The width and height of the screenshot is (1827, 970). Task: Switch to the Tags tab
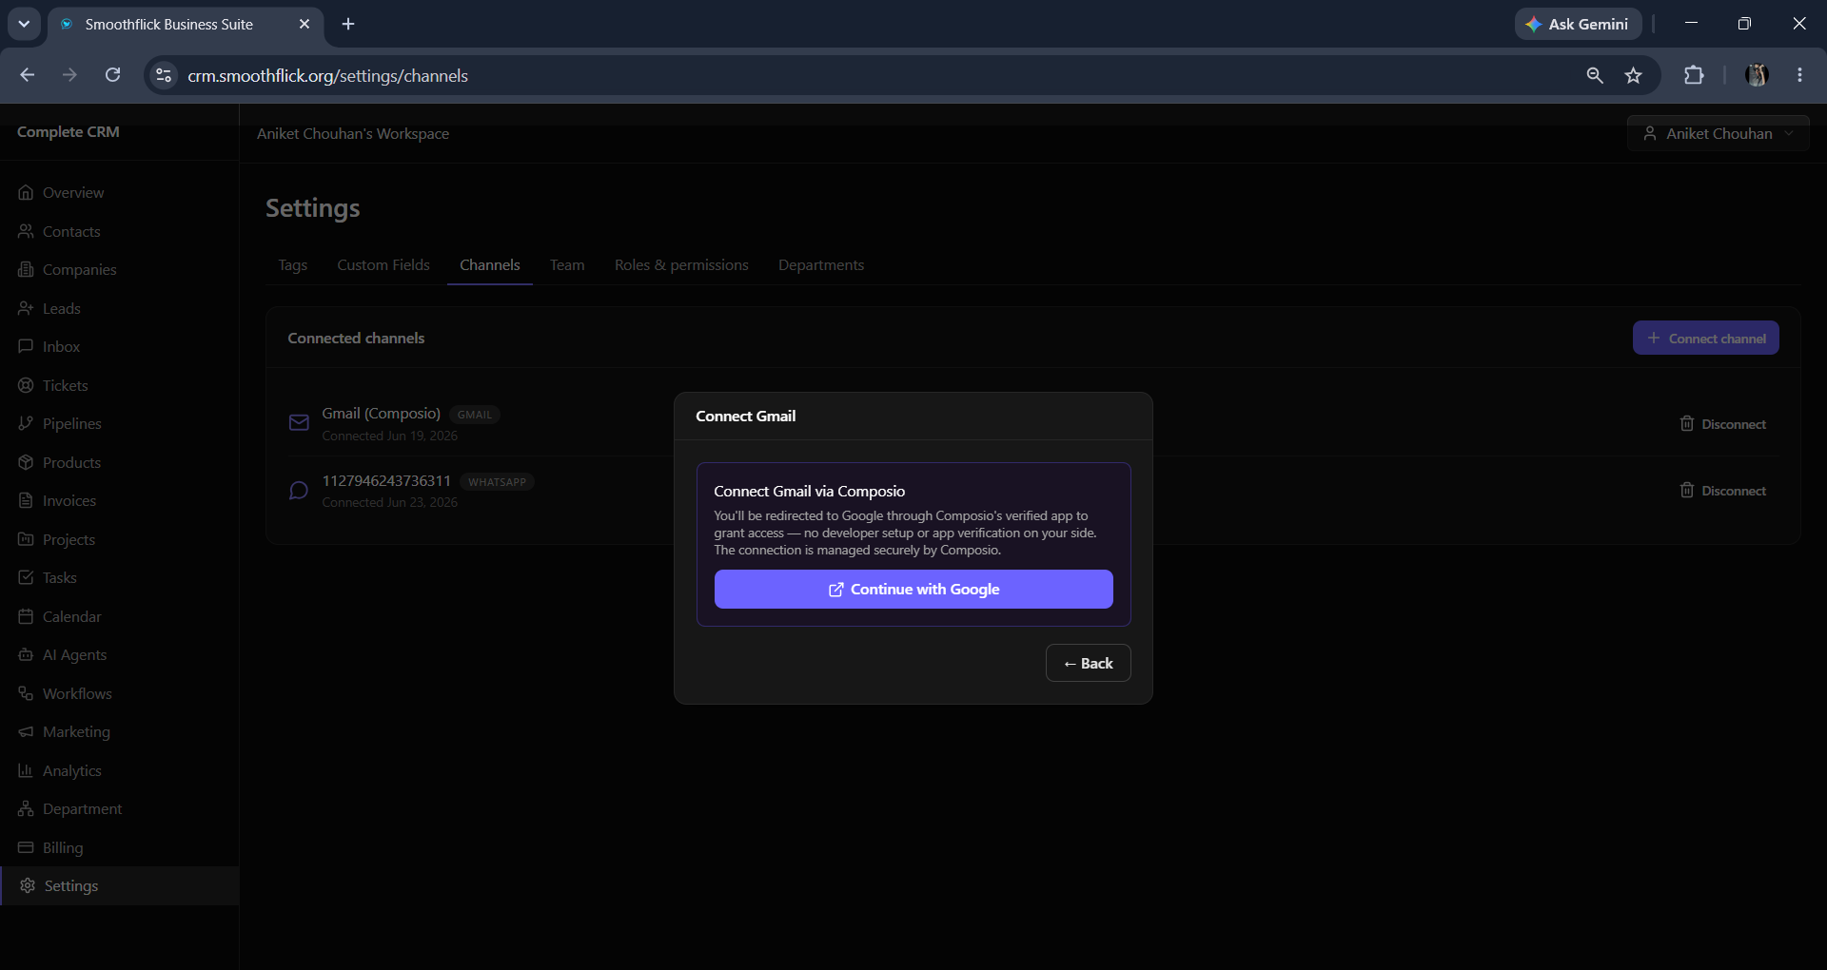pos(293,265)
